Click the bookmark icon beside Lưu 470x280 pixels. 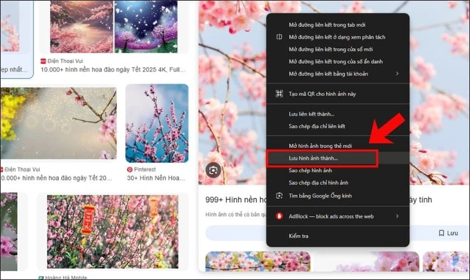441,233
